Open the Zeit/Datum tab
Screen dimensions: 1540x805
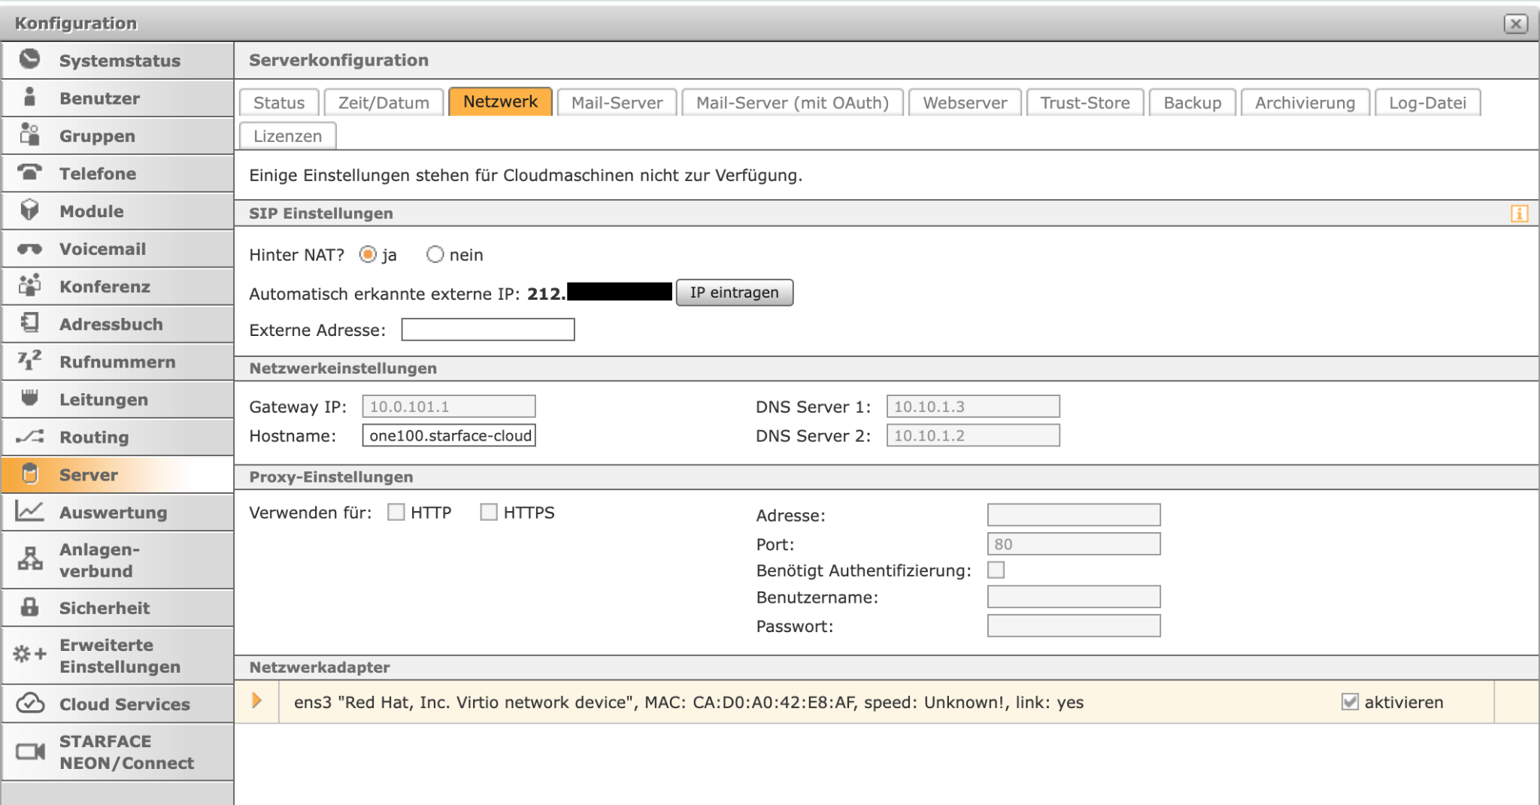[x=383, y=102]
